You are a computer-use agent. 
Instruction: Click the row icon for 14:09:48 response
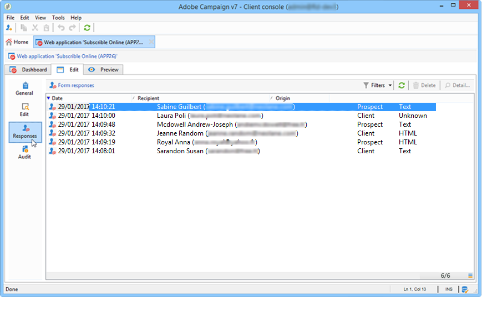(53, 124)
